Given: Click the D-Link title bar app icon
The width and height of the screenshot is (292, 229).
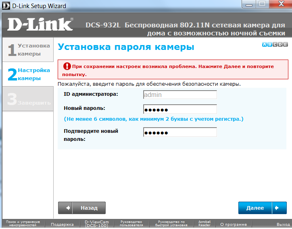Looking at the screenshot, I should pos(6,6).
